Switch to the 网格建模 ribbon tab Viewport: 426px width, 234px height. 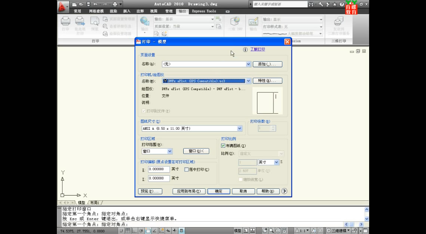point(96,11)
